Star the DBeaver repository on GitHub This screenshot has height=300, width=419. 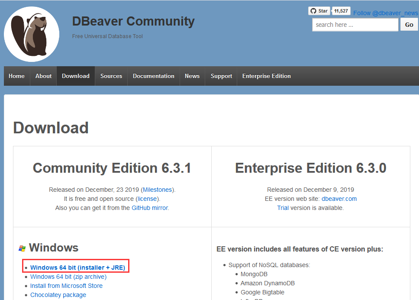(319, 10)
